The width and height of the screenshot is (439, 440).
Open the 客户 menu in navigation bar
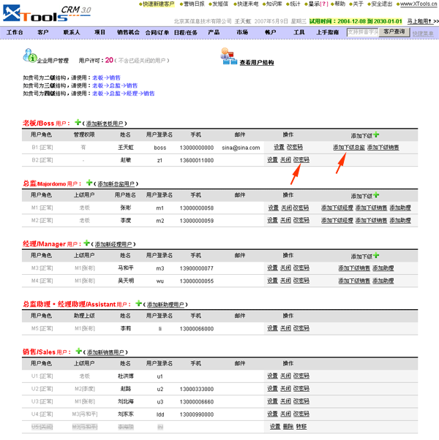tap(43, 33)
